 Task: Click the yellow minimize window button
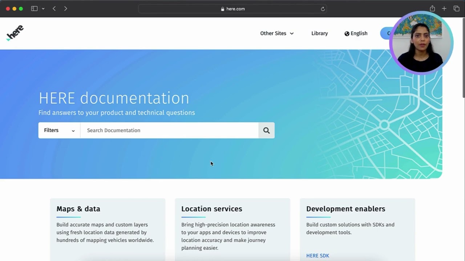coord(15,9)
